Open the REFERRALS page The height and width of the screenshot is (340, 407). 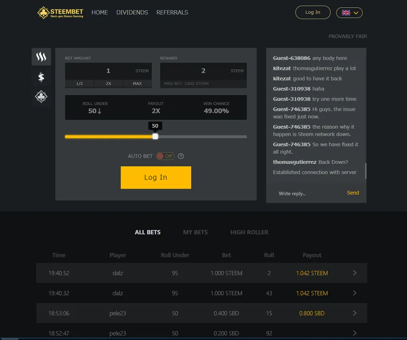coord(172,12)
